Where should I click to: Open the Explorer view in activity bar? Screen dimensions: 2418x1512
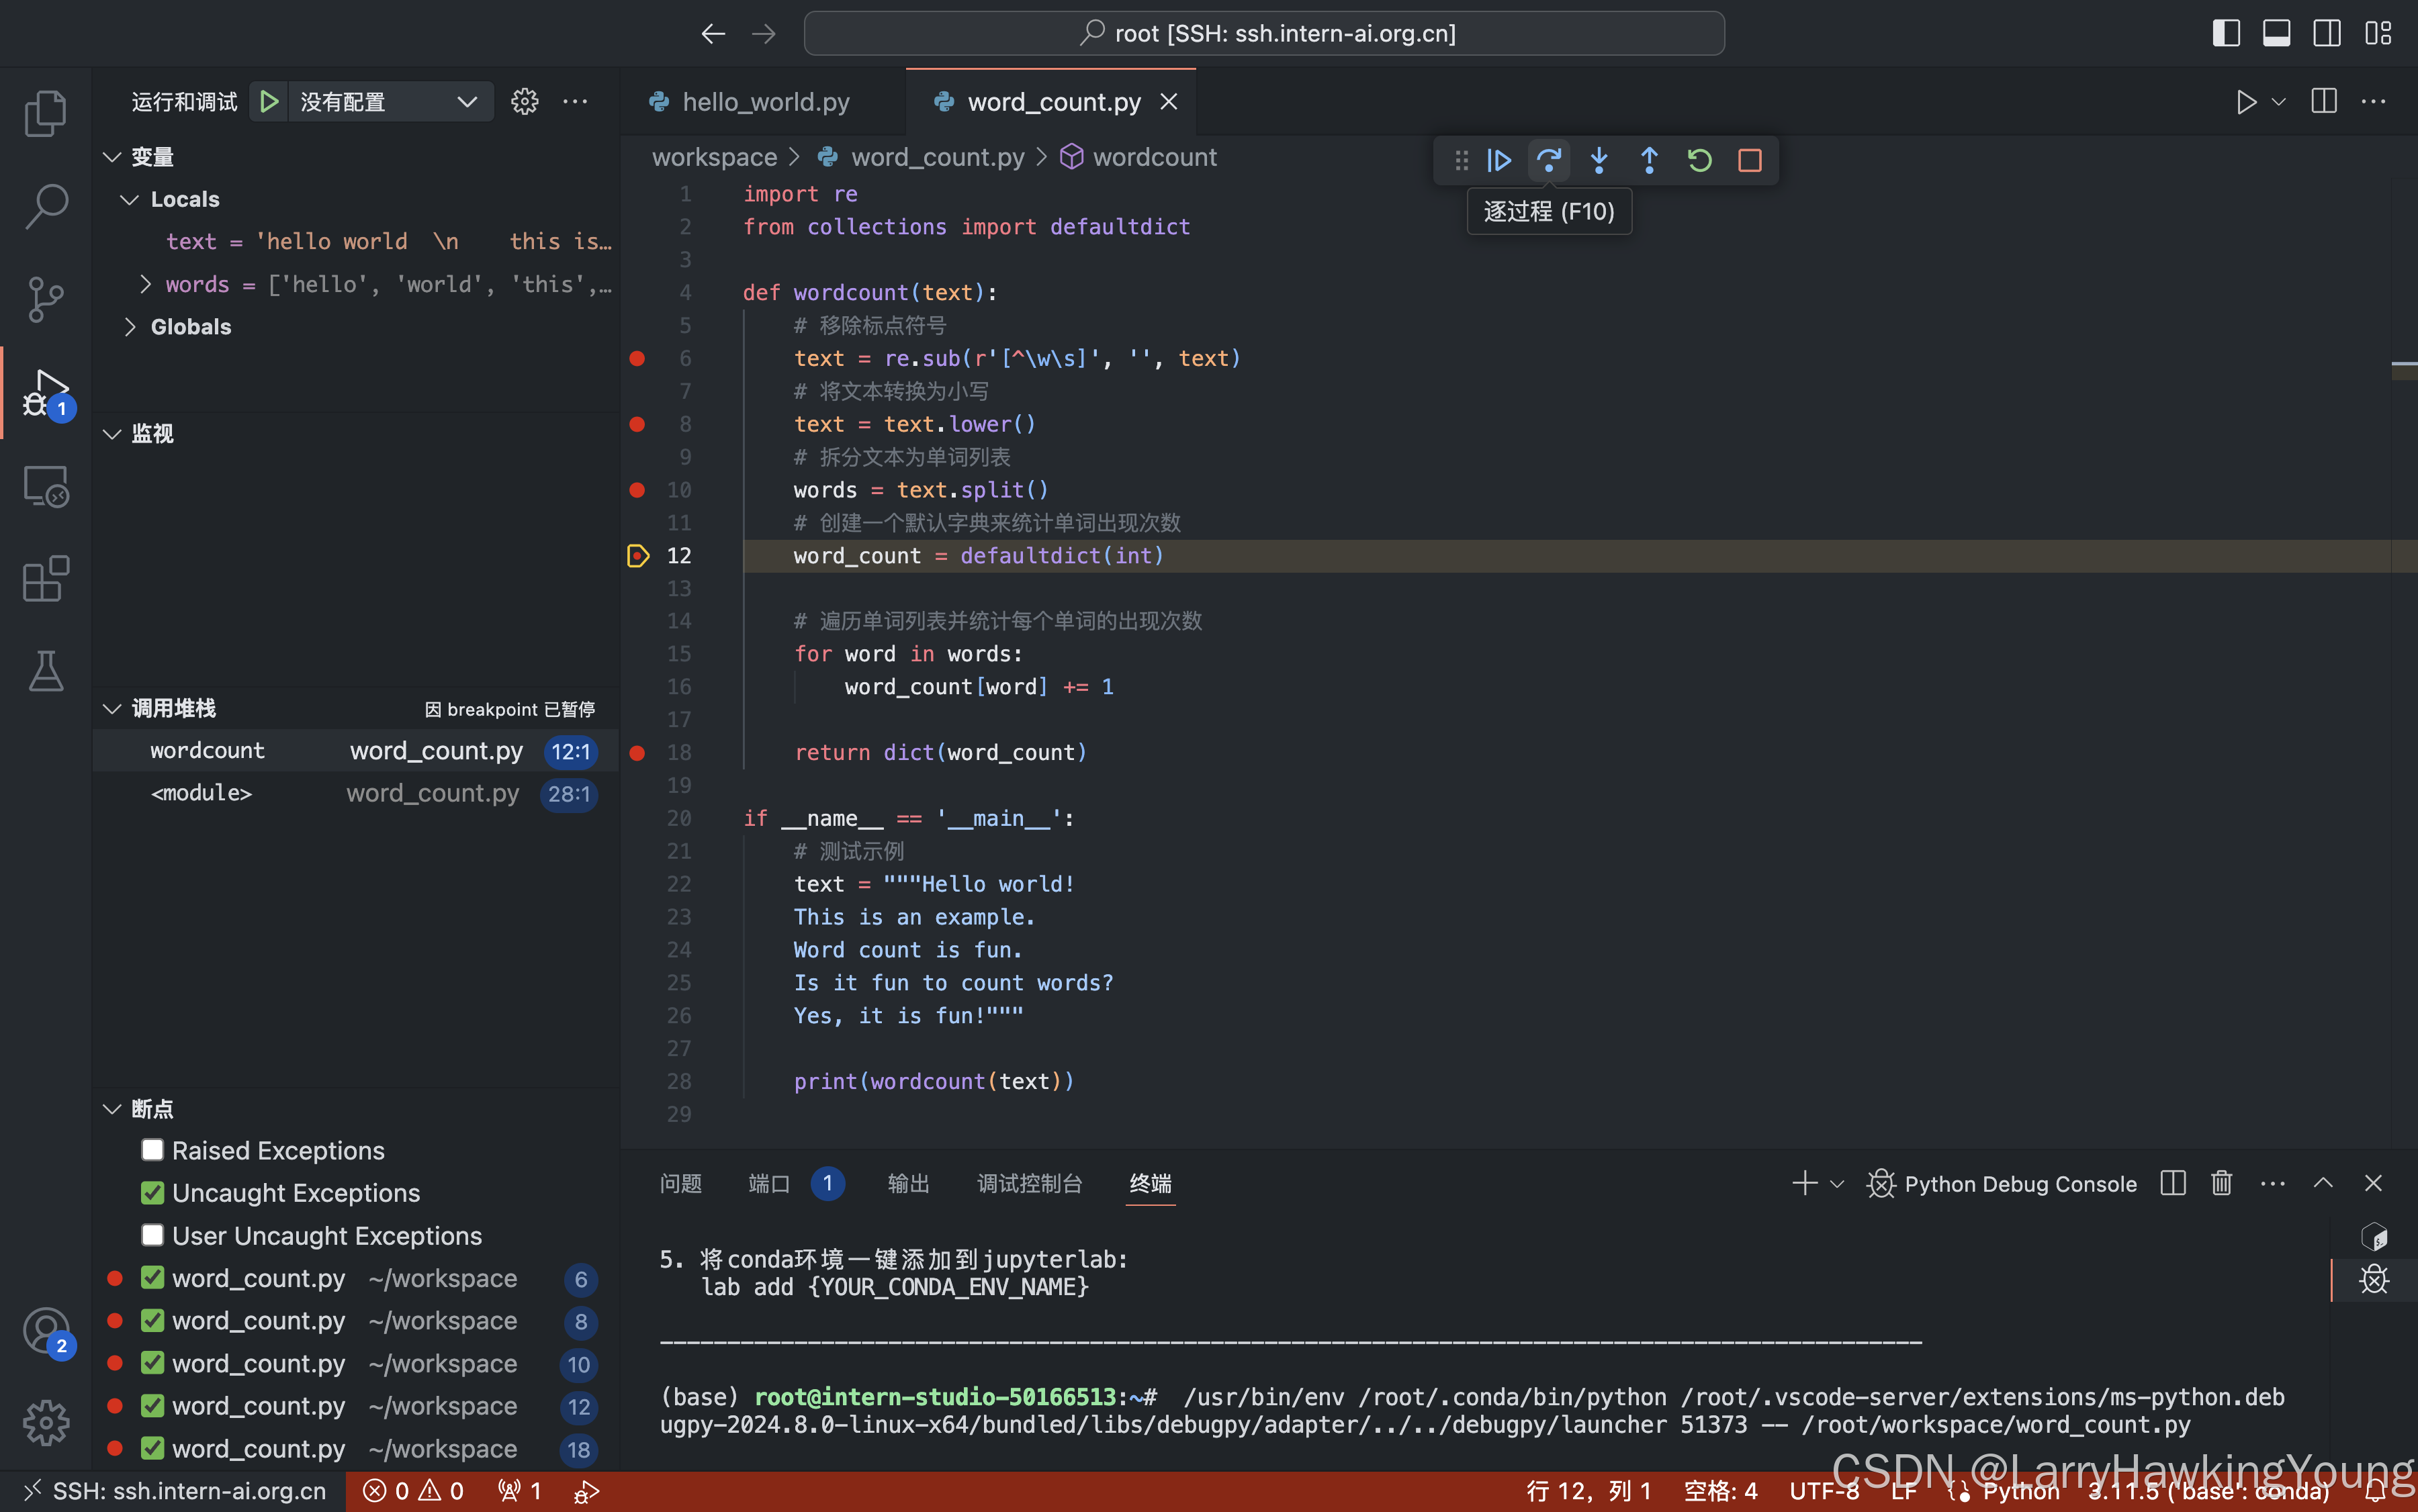(x=46, y=113)
